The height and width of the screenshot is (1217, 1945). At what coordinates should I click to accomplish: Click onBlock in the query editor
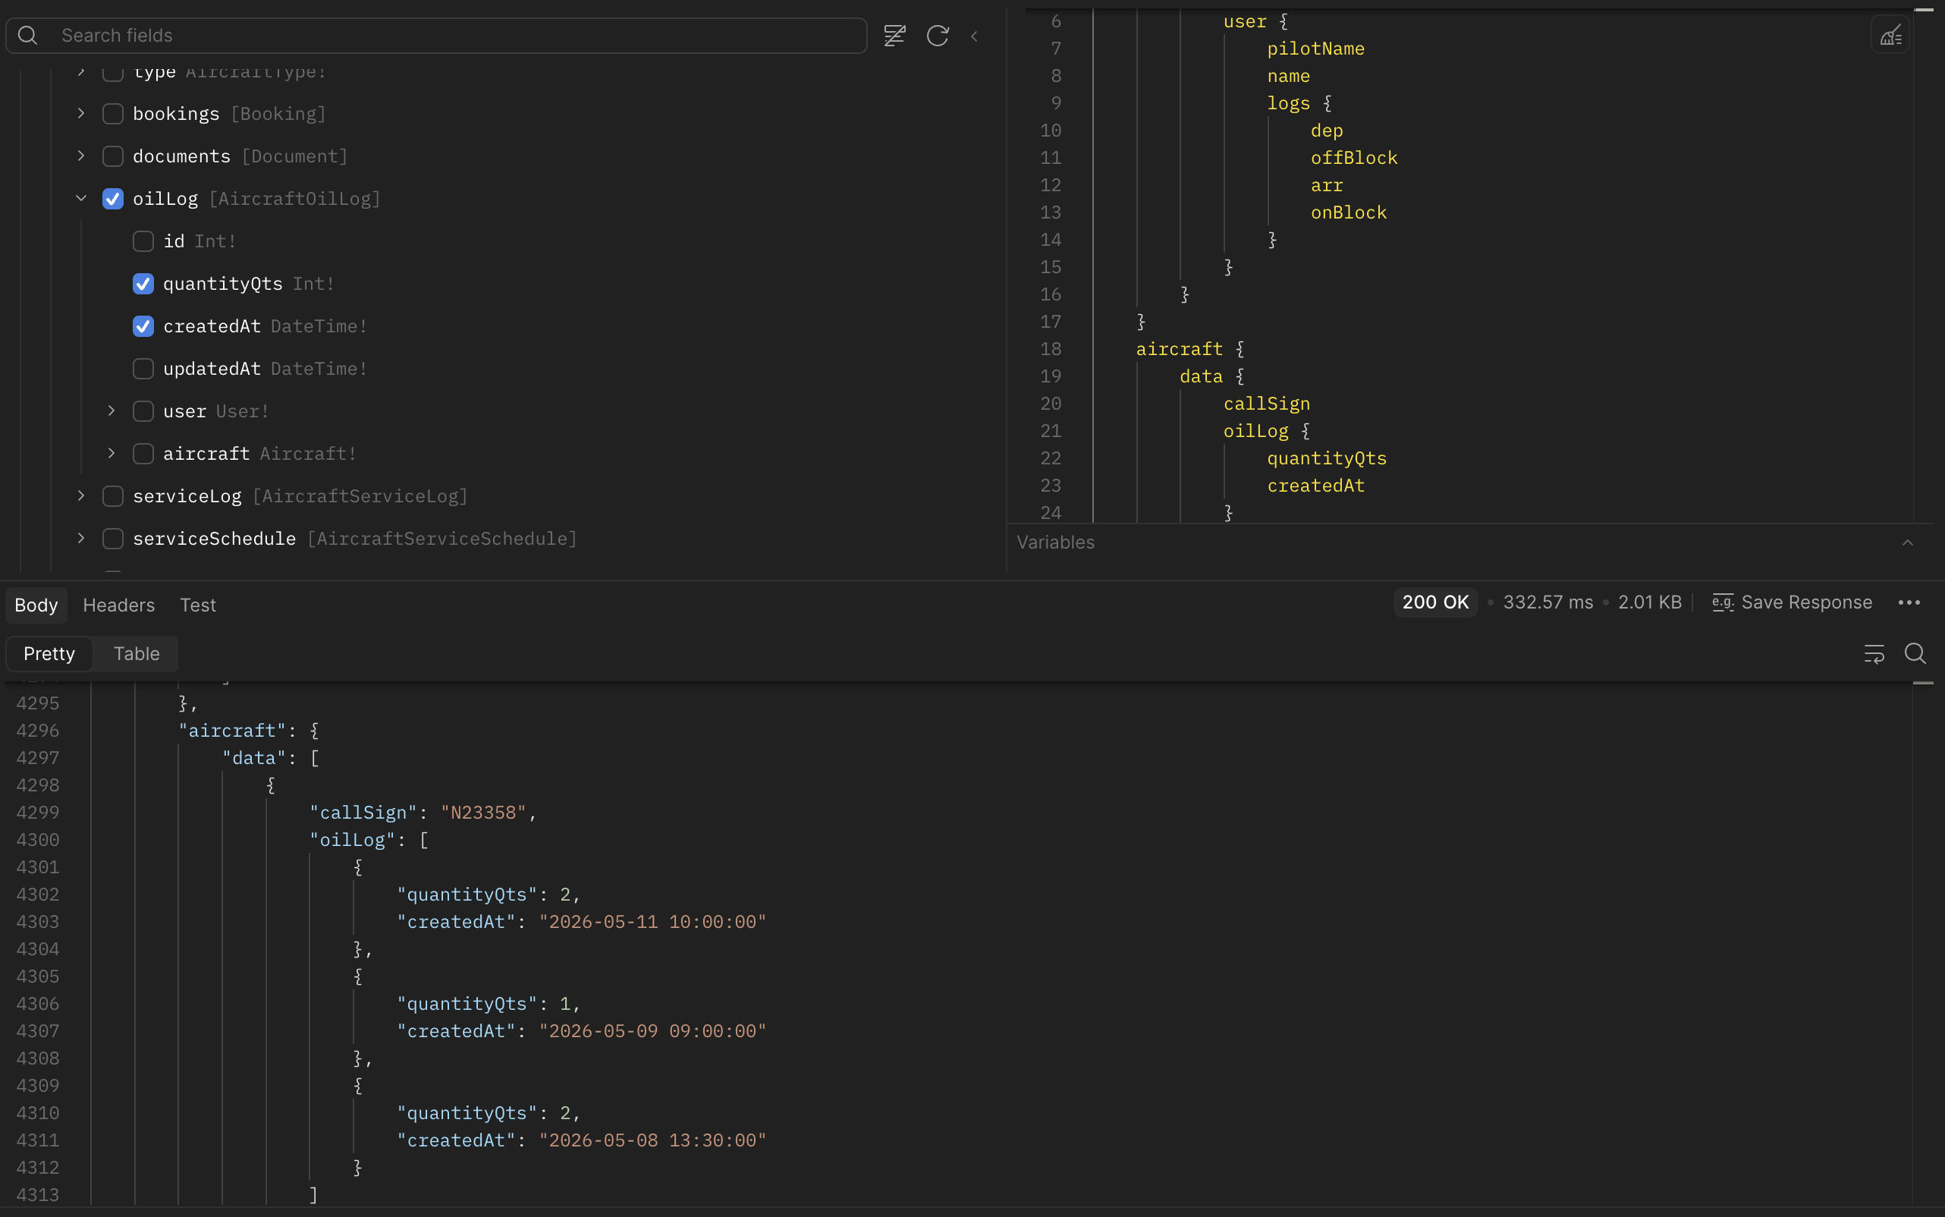pyautogui.click(x=1349, y=212)
